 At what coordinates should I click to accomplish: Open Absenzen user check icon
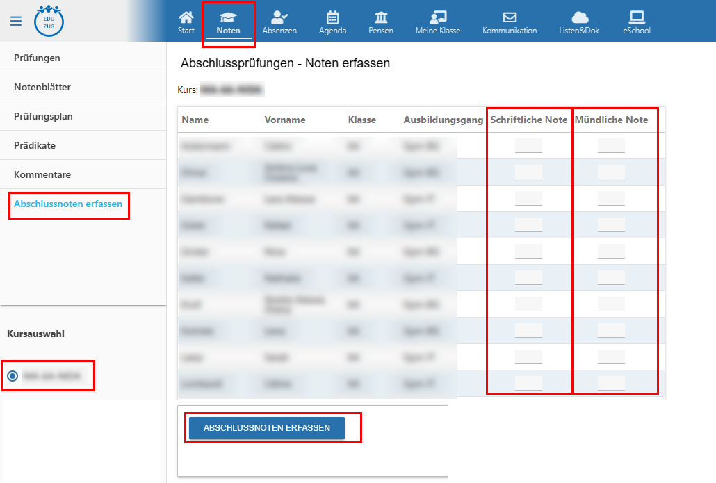279,17
